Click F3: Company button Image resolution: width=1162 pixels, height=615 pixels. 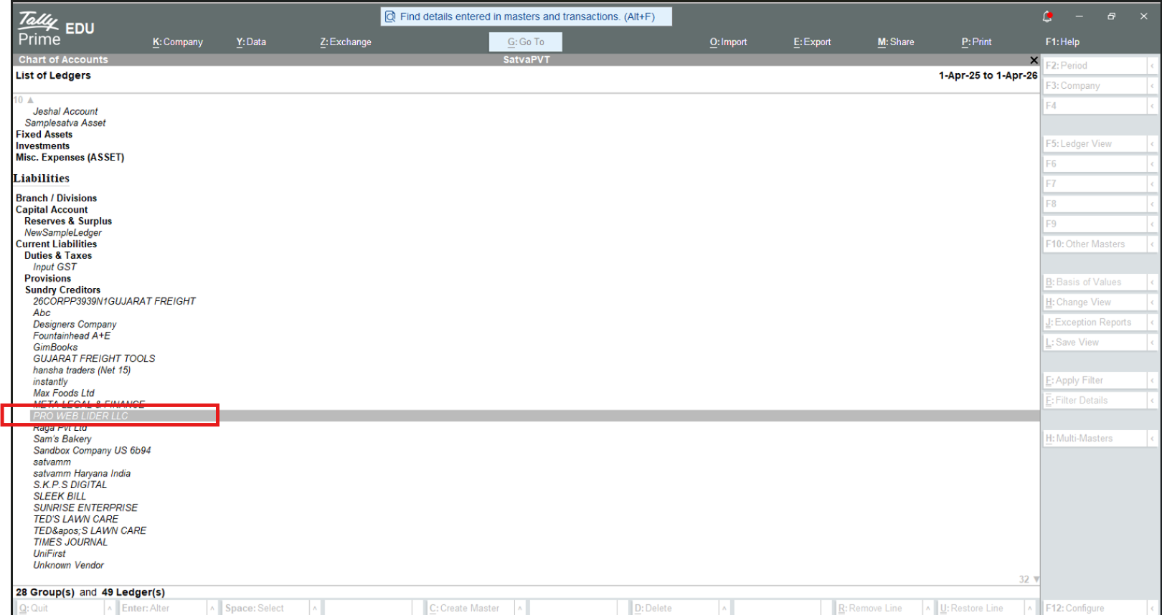point(1095,85)
